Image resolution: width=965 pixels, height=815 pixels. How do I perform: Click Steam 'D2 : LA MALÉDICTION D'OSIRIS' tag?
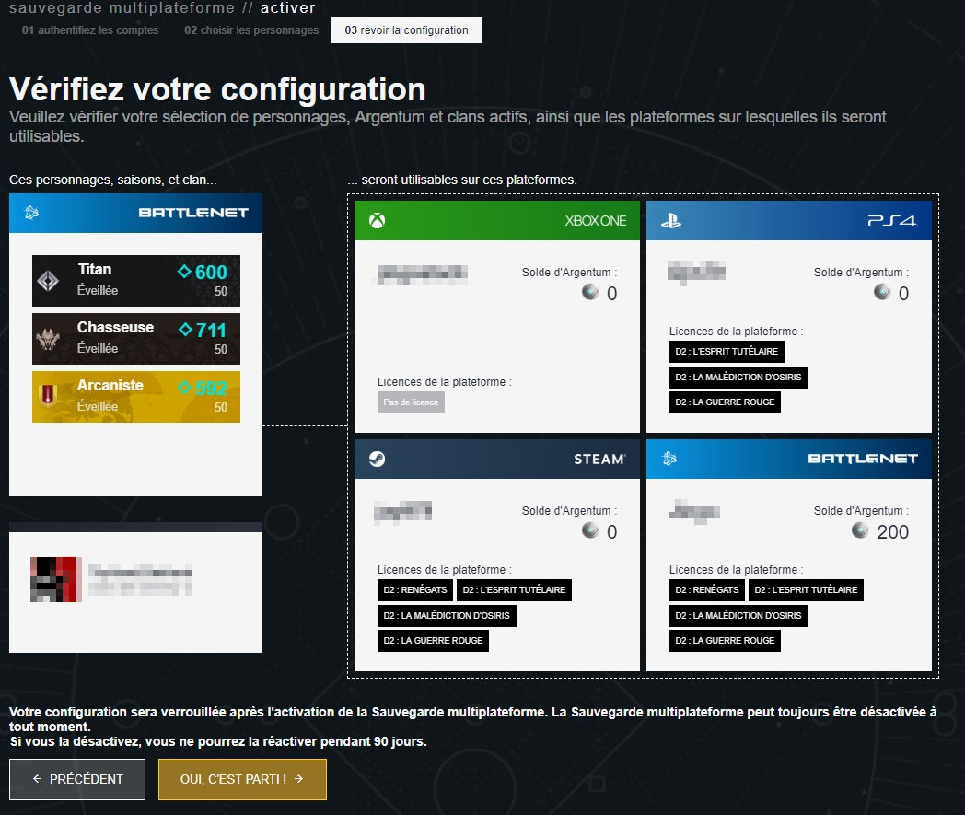(x=447, y=615)
